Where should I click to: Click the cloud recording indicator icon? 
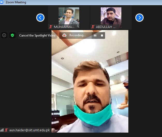pos(64,35)
